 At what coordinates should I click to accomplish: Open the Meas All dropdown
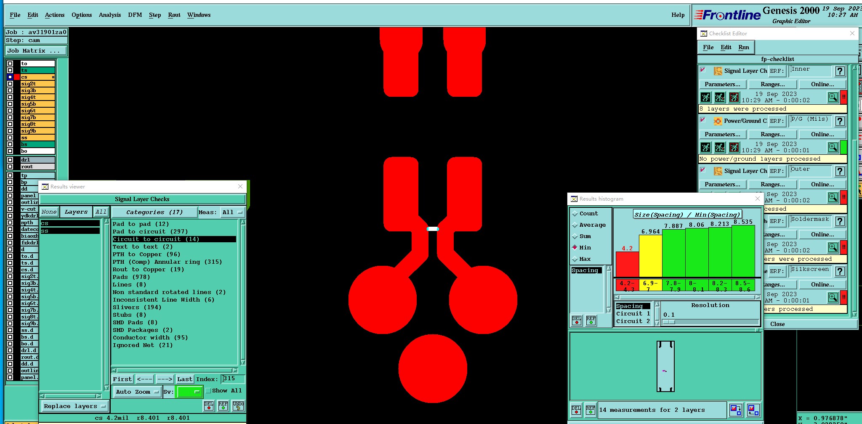[233, 212]
